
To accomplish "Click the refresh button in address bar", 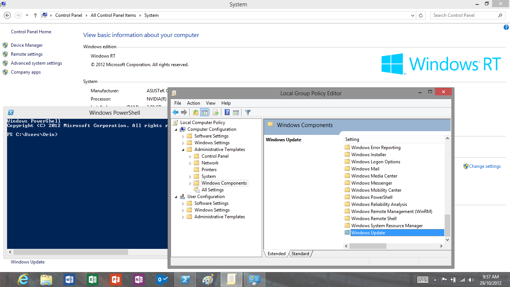I will [x=421, y=15].
